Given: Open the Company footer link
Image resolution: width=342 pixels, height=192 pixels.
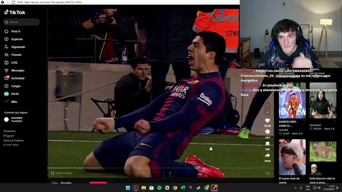Looking at the screenshot, I should click(x=10, y=131).
